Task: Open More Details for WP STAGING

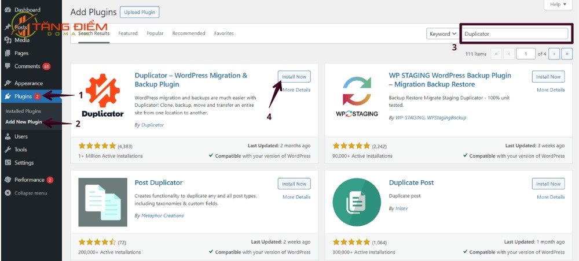Action: pyautogui.click(x=551, y=90)
